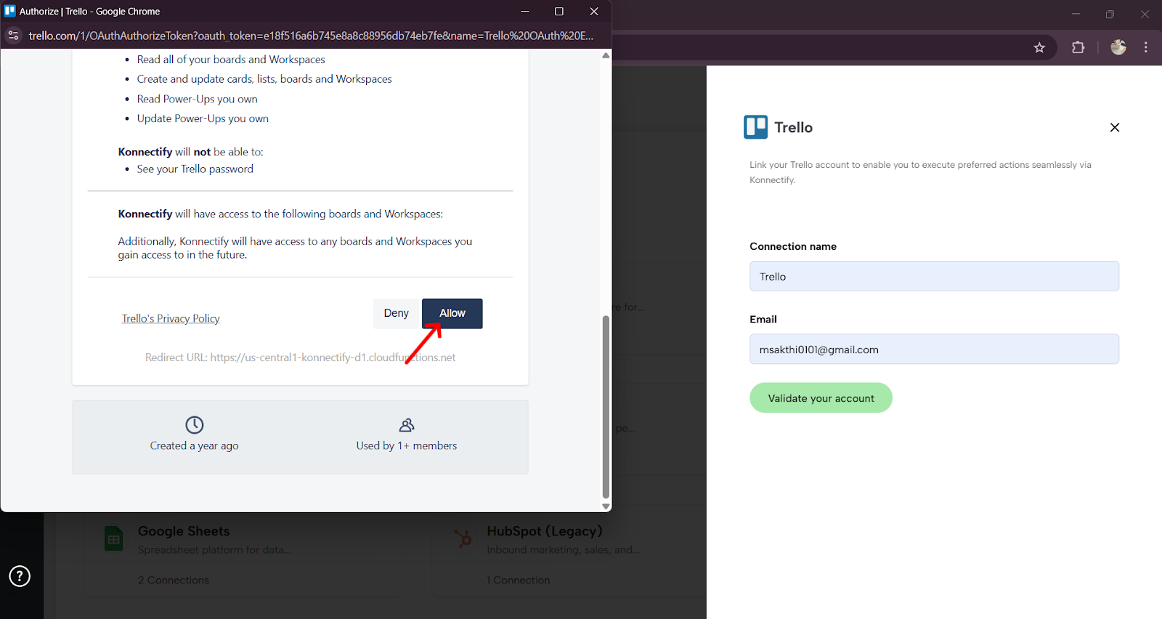Click the Trello favicon in popup title bar
The height and width of the screenshot is (619, 1162).
(x=9, y=11)
